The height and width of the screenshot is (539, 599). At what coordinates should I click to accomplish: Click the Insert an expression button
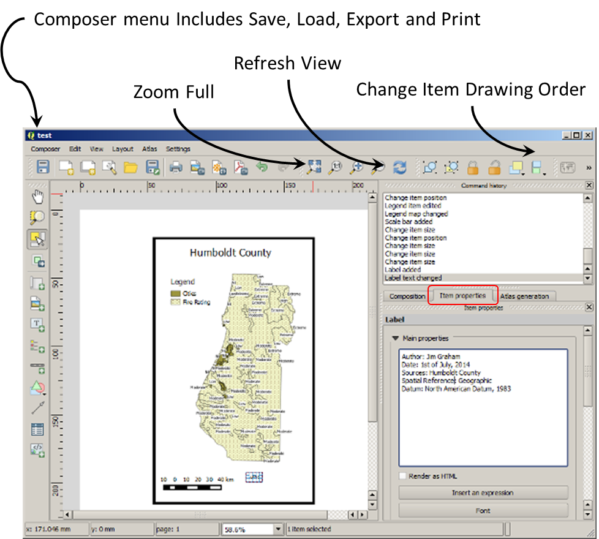[x=483, y=492]
